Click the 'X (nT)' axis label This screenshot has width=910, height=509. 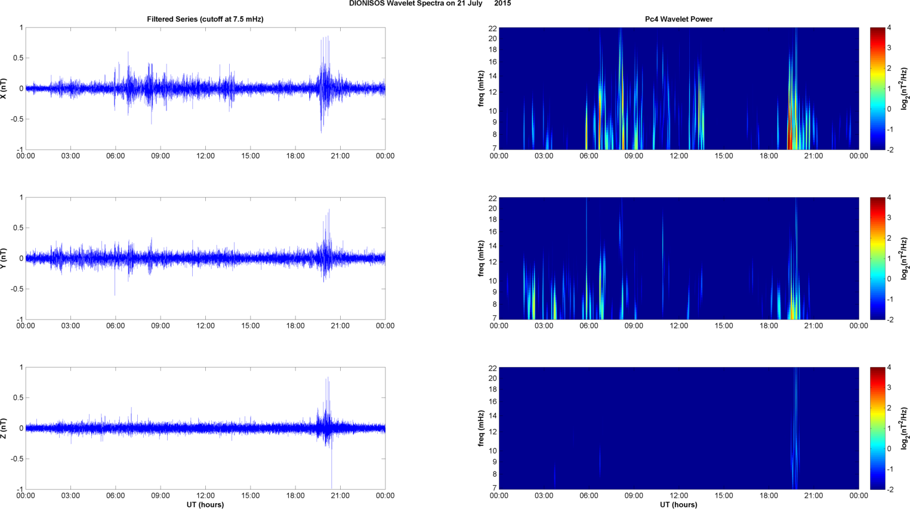pyautogui.click(x=4, y=88)
